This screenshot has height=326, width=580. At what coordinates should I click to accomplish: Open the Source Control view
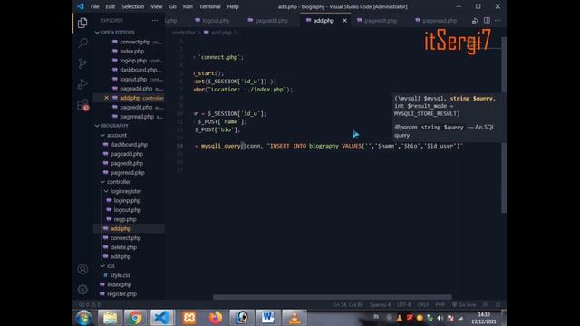point(82,63)
